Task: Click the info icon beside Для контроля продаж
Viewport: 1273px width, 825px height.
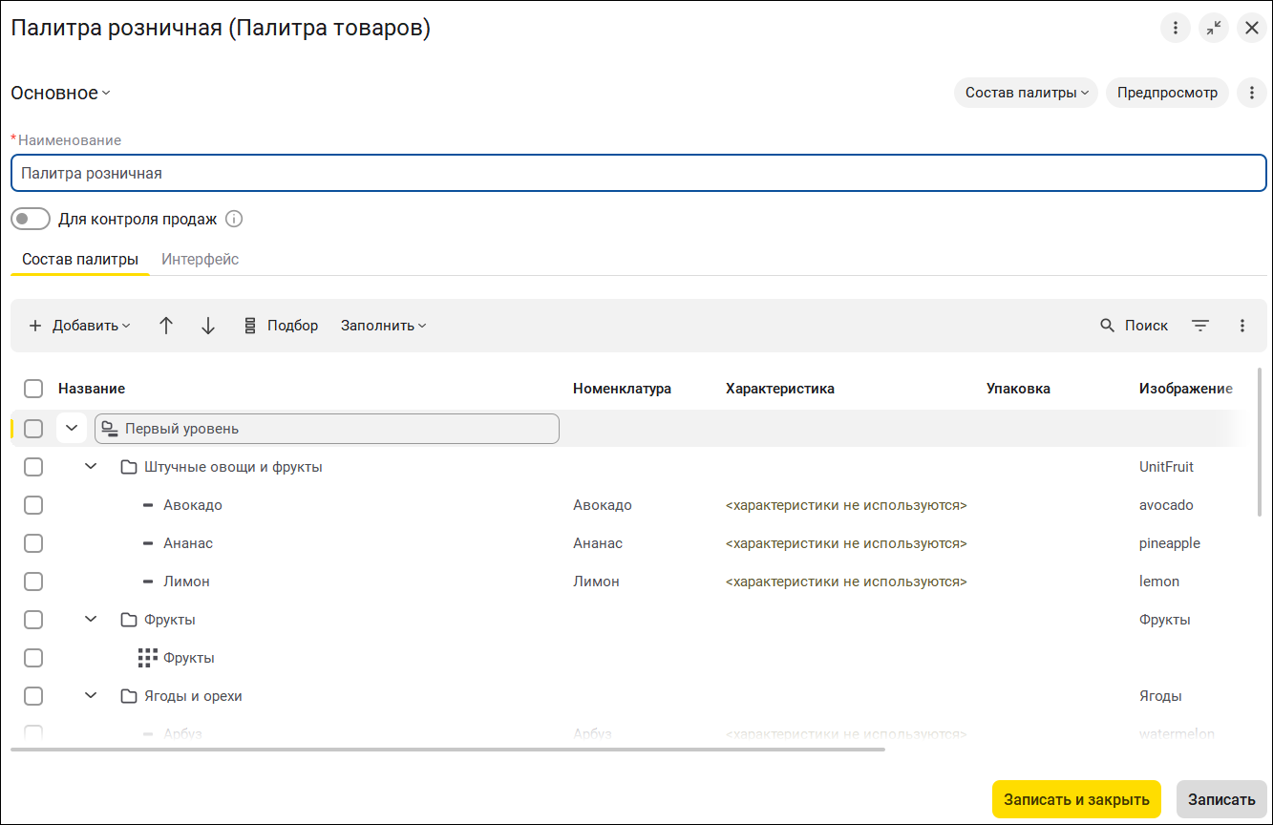Action: tap(234, 219)
